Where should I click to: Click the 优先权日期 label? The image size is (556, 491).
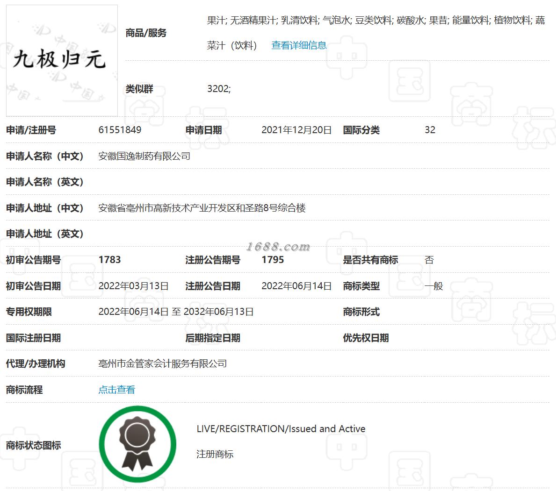coord(366,338)
